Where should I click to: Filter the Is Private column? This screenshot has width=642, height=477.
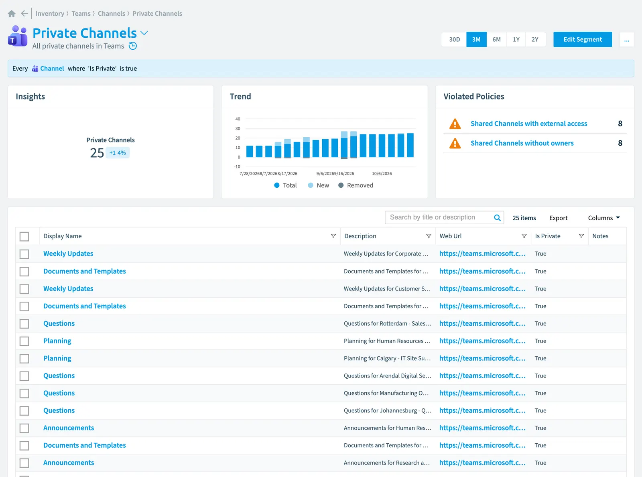[581, 236]
